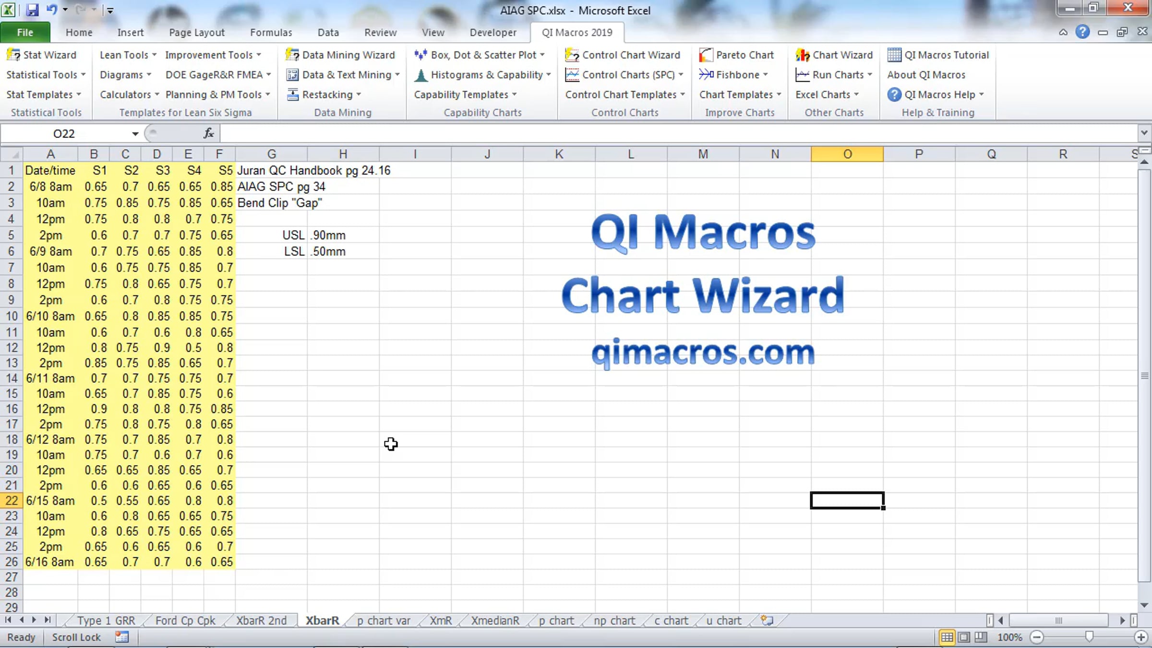1152x648 pixels.
Task: Open the Improvement Tools dropdown
Action: coord(213,55)
